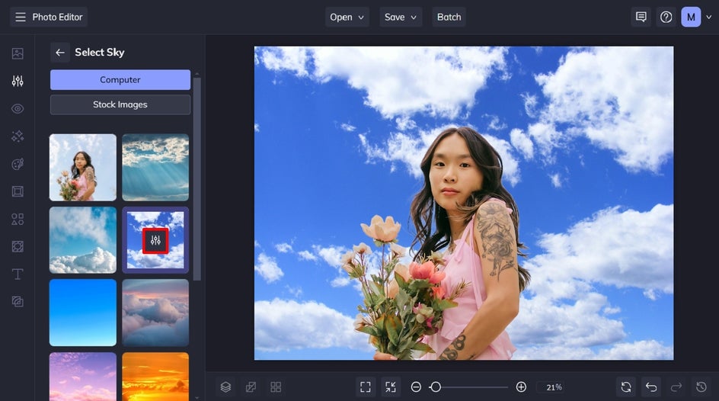Open the hamburger menu next to Photo Editor
The width and height of the screenshot is (719, 401).
point(20,17)
